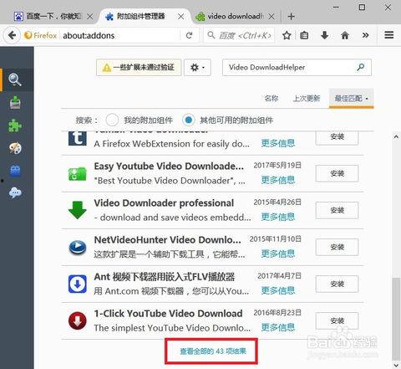
Task: Open 更多信息 for Video Downloader professional
Action: coord(278,217)
